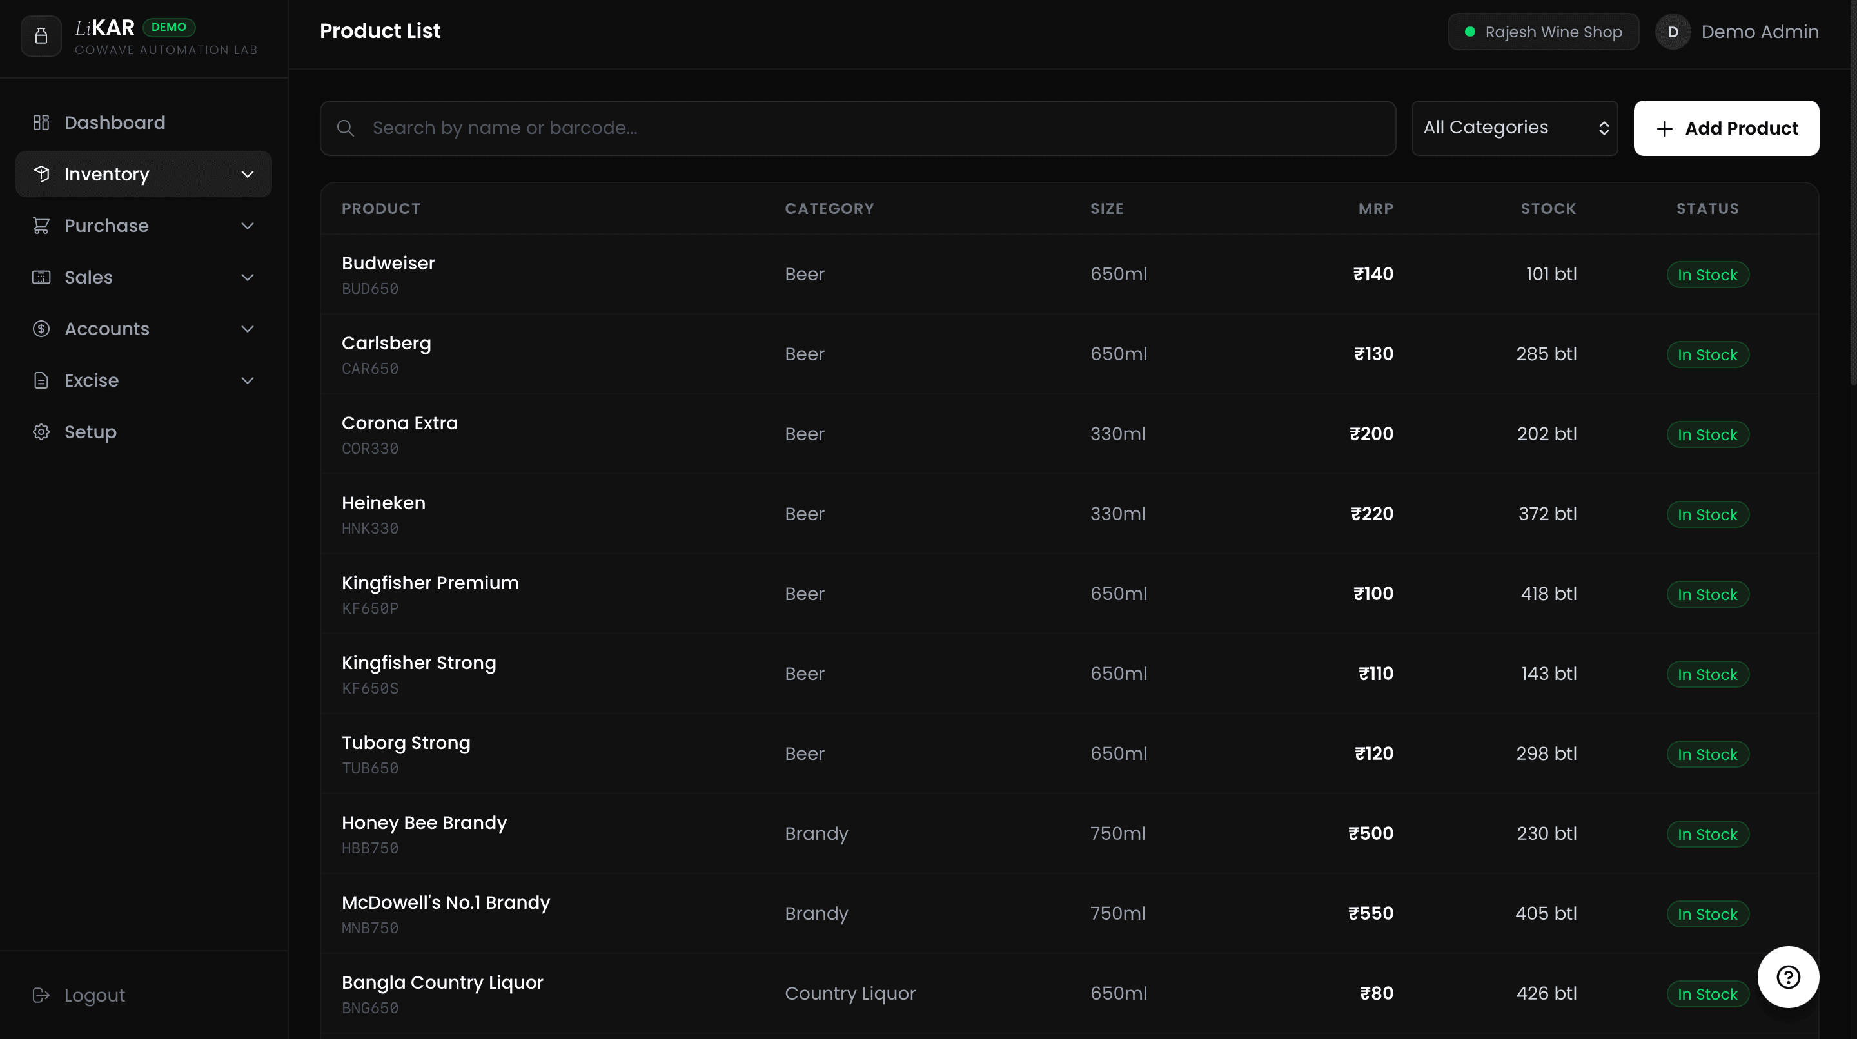Click the PRODUCT column header

pyautogui.click(x=380, y=208)
